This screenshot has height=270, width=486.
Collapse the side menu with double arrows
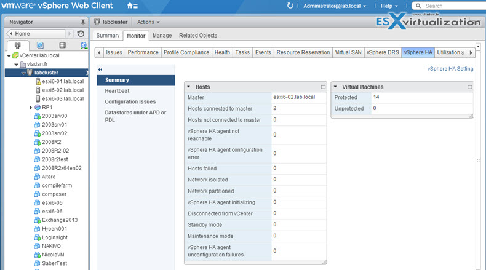tap(100, 69)
